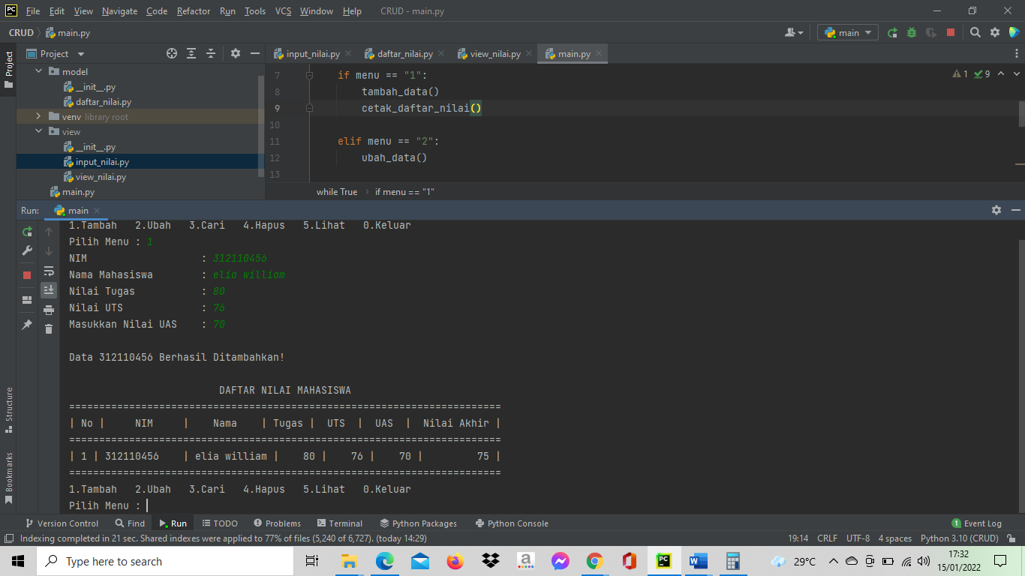The image size is (1025, 576).
Task: Open the IDE Settings gear
Action: tap(994, 33)
